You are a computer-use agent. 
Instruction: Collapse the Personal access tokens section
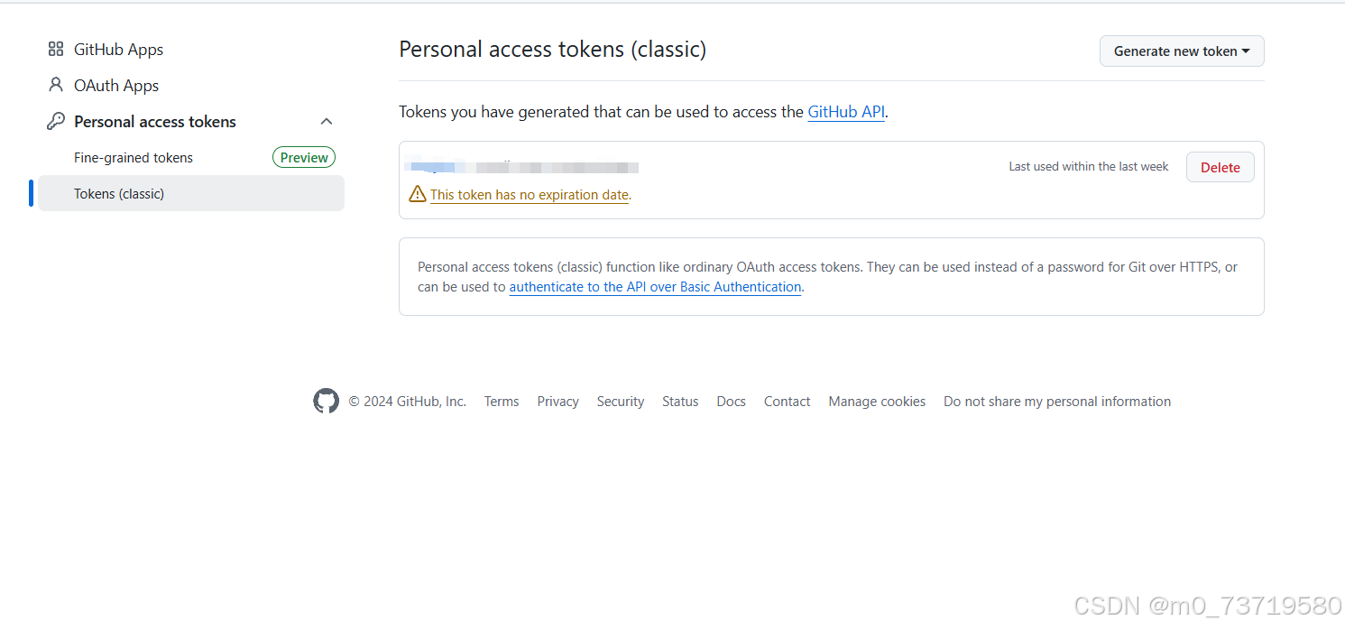point(326,121)
